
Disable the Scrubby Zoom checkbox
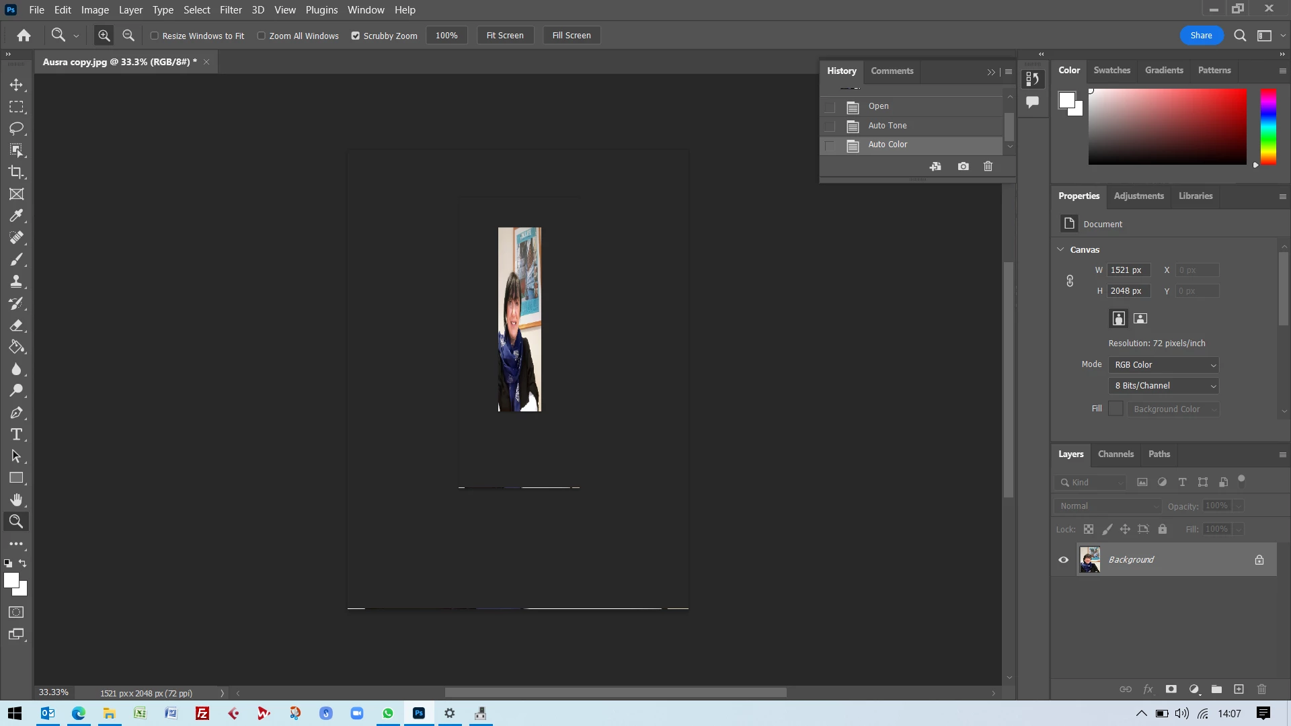356,36
